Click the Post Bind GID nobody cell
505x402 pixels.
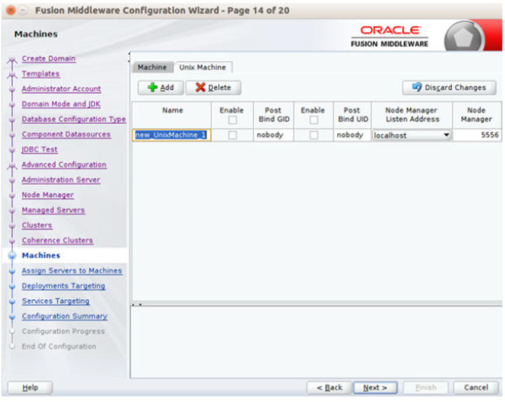pyautogui.click(x=273, y=135)
